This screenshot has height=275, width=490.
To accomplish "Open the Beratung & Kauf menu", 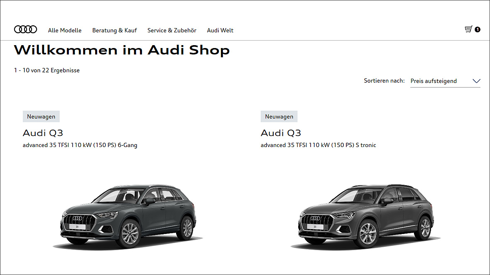I will tap(114, 30).
